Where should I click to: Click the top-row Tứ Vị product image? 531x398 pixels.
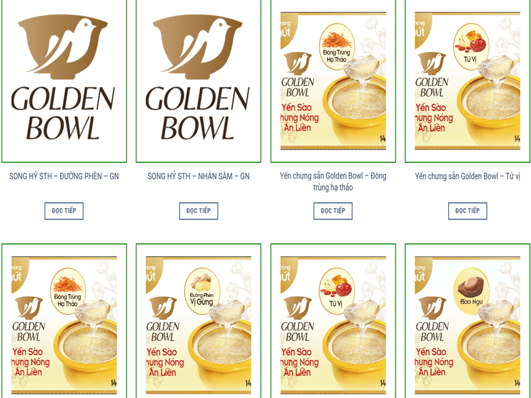coord(467,81)
